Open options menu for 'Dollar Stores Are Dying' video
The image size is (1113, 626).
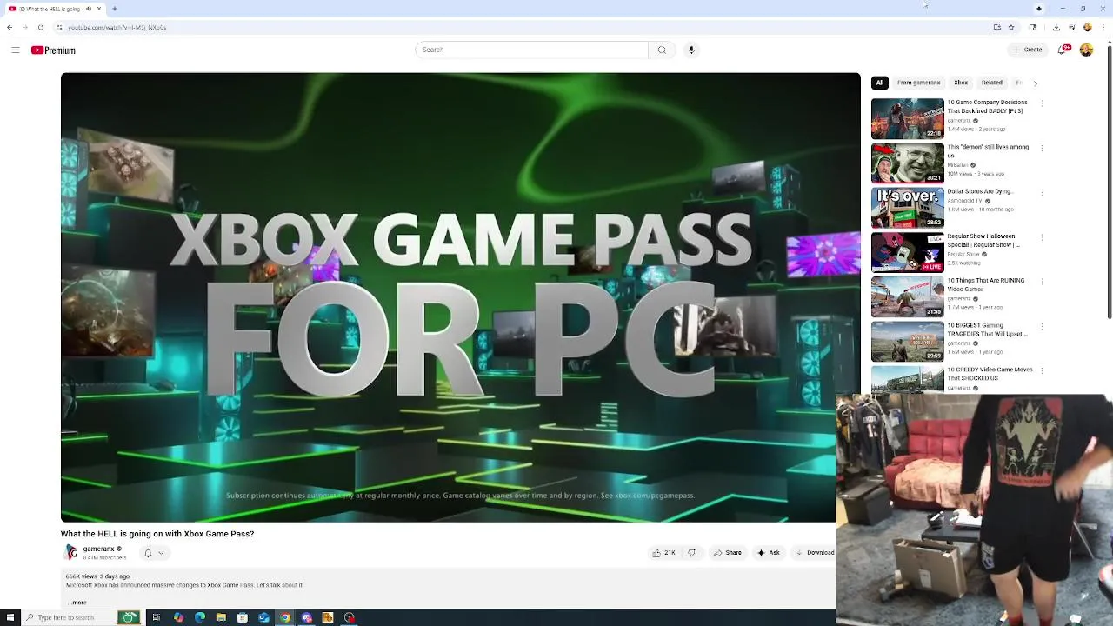point(1042,193)
